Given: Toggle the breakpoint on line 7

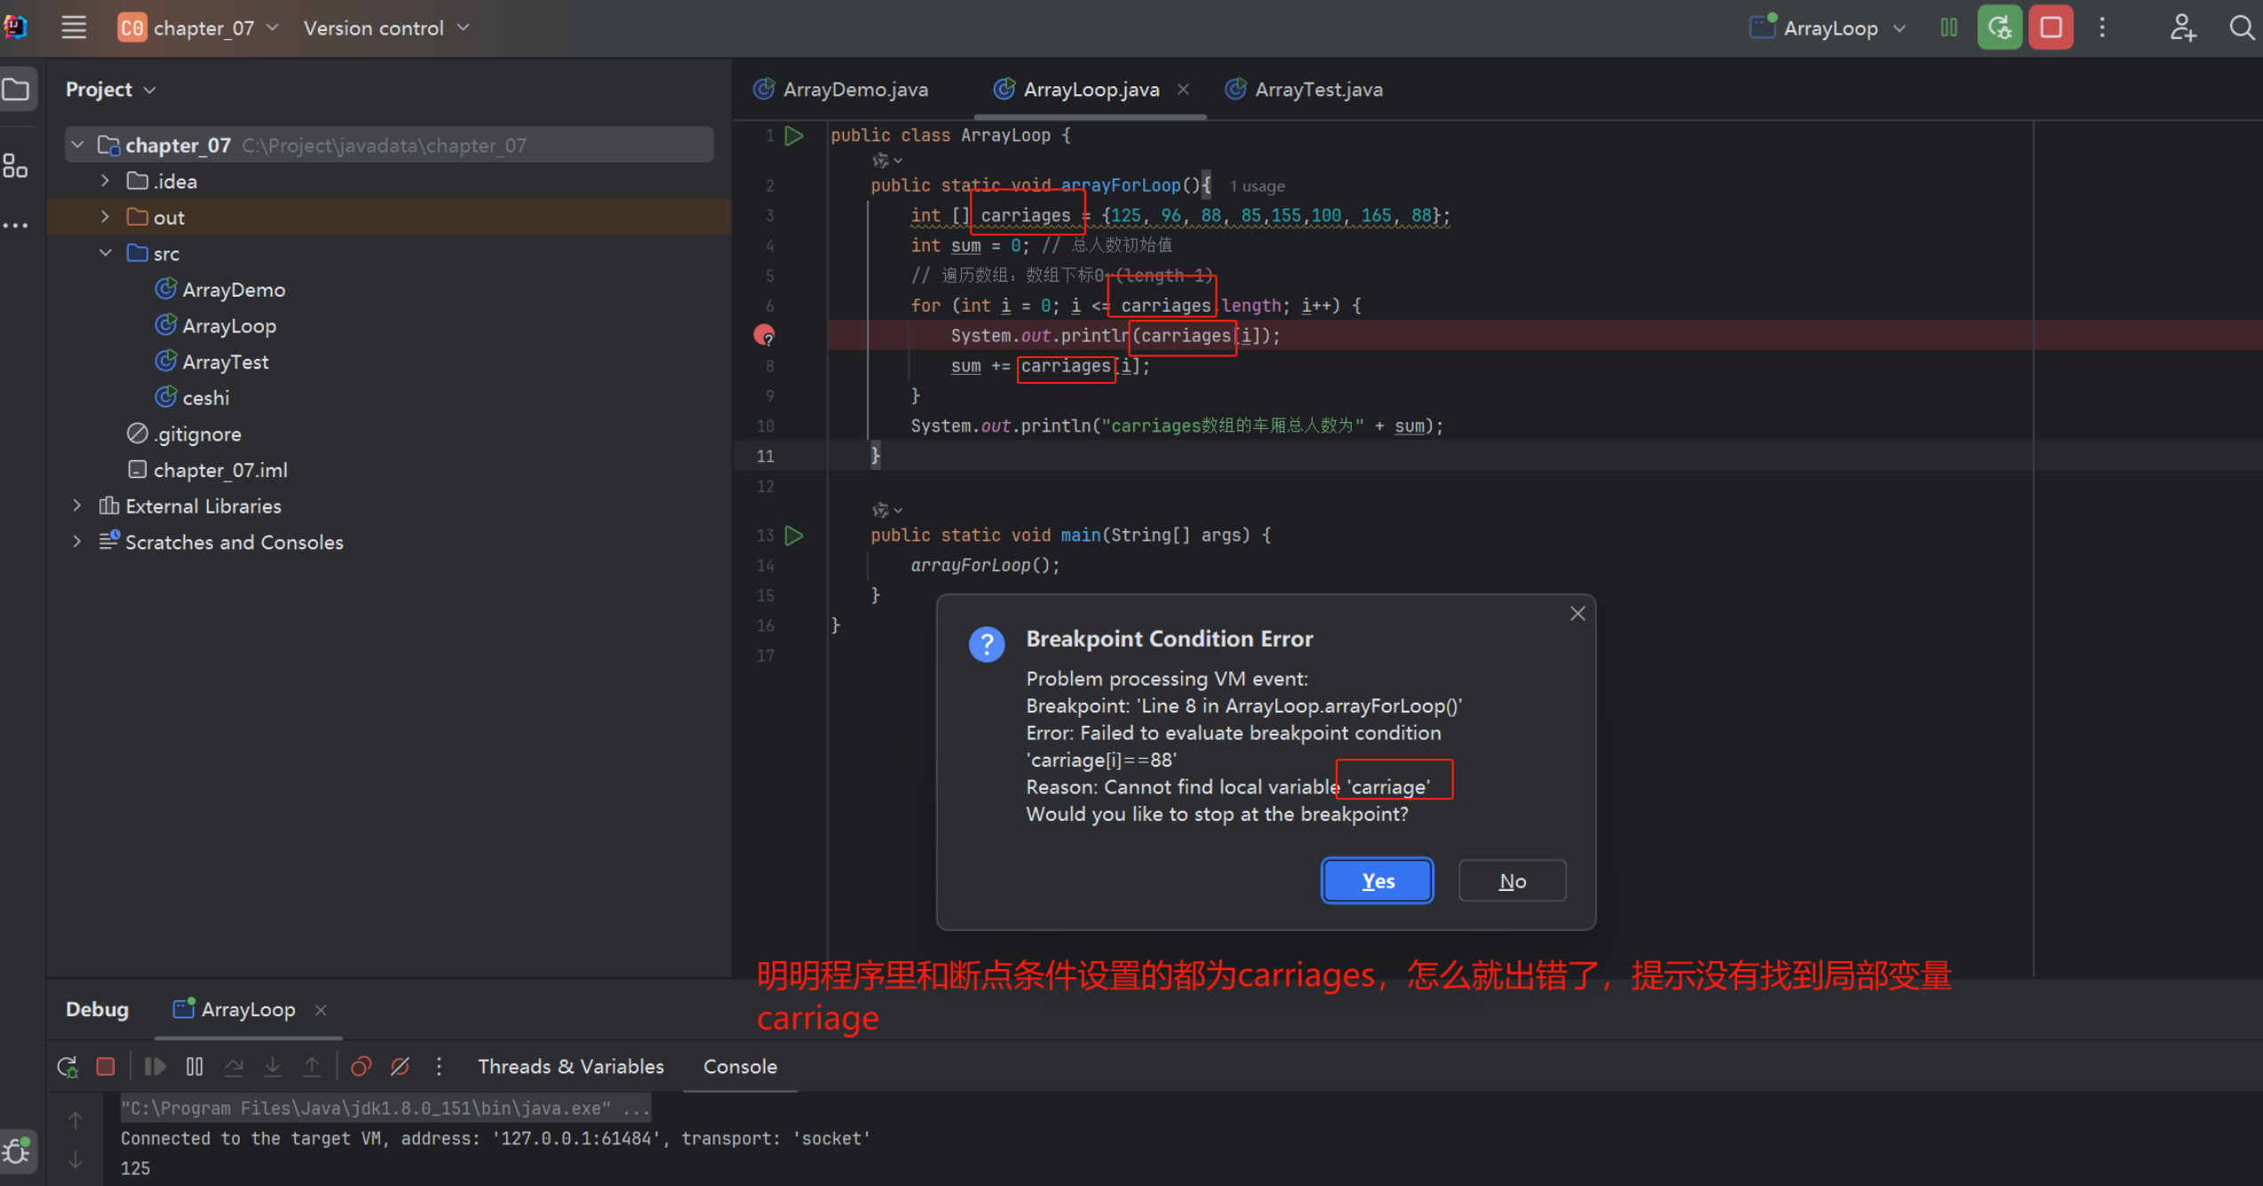Looking at the screenshot, I should tap(764, 335).
